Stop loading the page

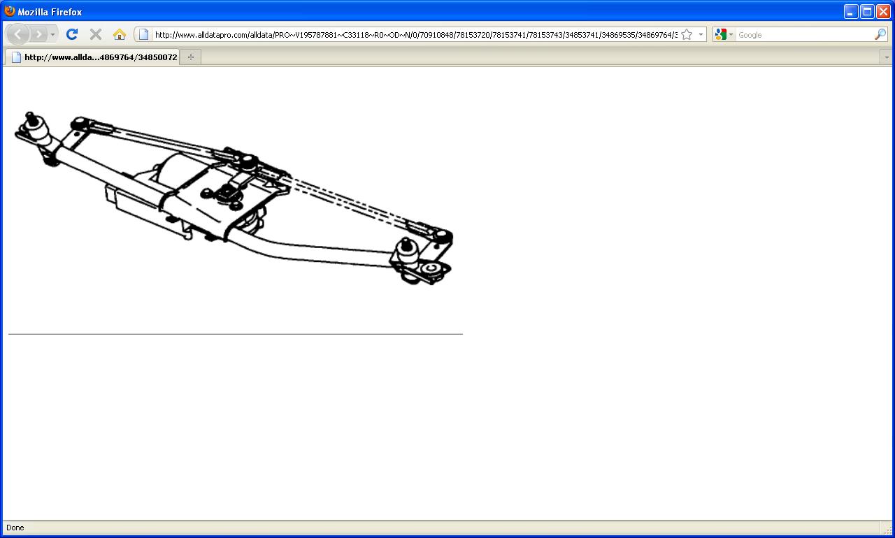click(96, 34)
